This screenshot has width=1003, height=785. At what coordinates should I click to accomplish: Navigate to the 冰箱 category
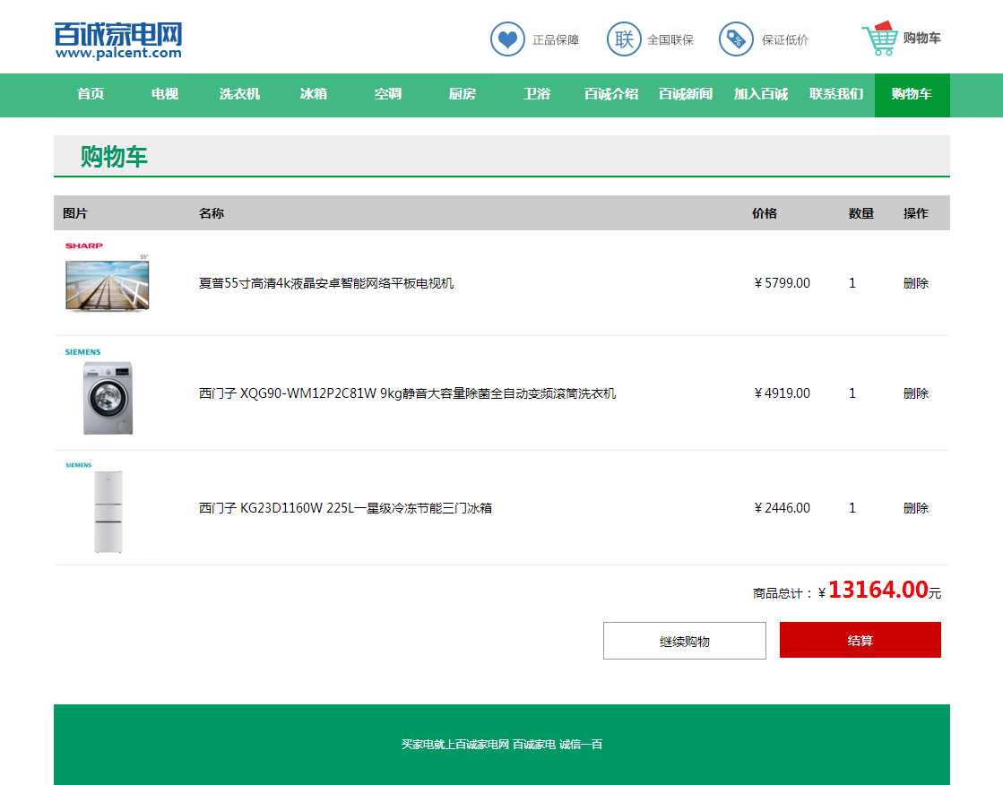(x=314, y=94)
